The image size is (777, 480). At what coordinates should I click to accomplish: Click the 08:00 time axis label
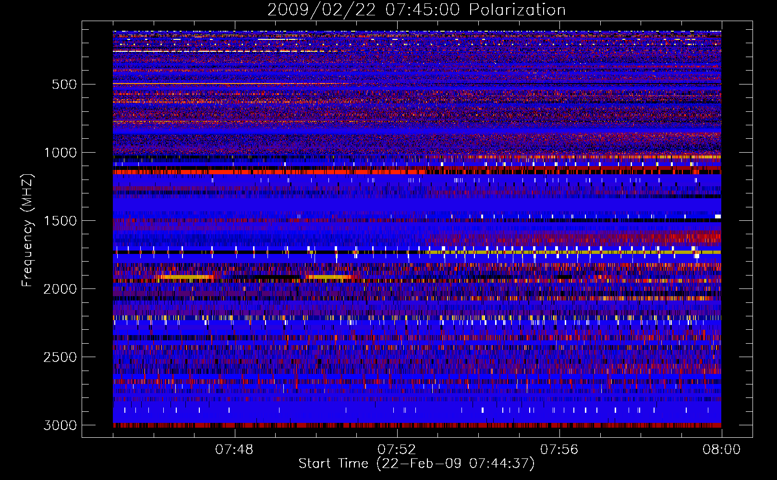pyautogui.click(x=722, y=450)
